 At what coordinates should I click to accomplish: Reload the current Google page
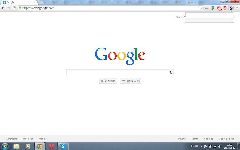click(14, 8)
